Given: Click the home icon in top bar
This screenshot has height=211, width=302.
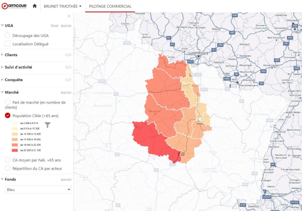Looking at the screenshot, I should pyautogui.click(x=35, y=6).
